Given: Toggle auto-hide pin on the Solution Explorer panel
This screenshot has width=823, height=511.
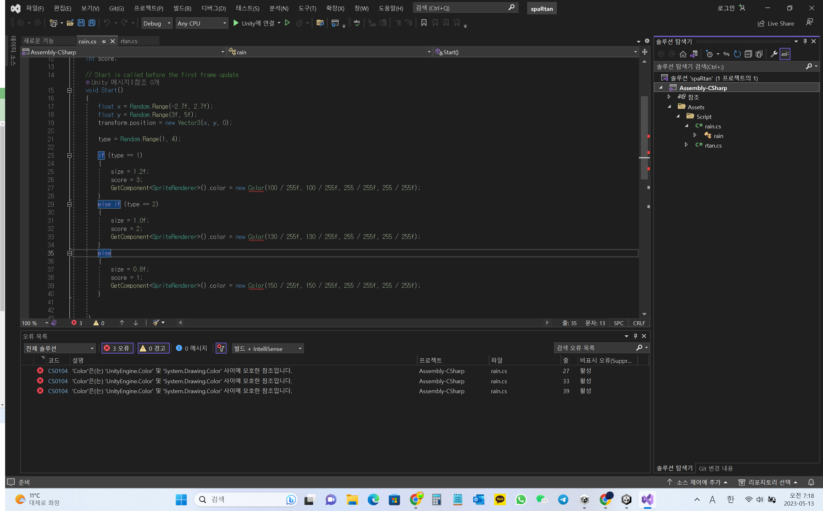Looking at the screenshot, I should pos(805,41).
